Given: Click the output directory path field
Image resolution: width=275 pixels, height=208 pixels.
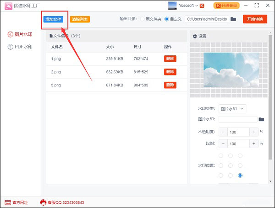Looking at the screenshot, I should (207, 19).
